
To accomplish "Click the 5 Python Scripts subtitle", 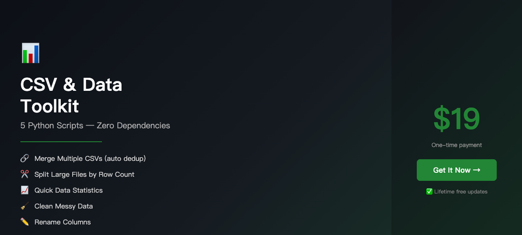I will (95, 126).
